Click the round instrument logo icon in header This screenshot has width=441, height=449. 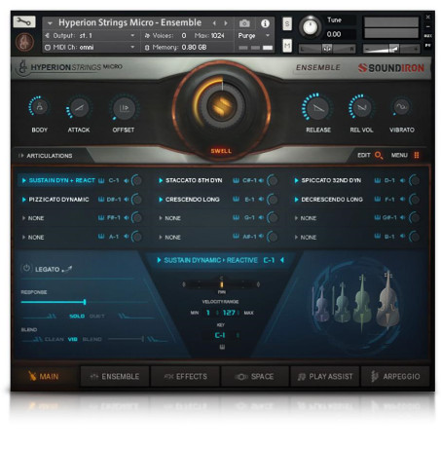pos(24,42)
